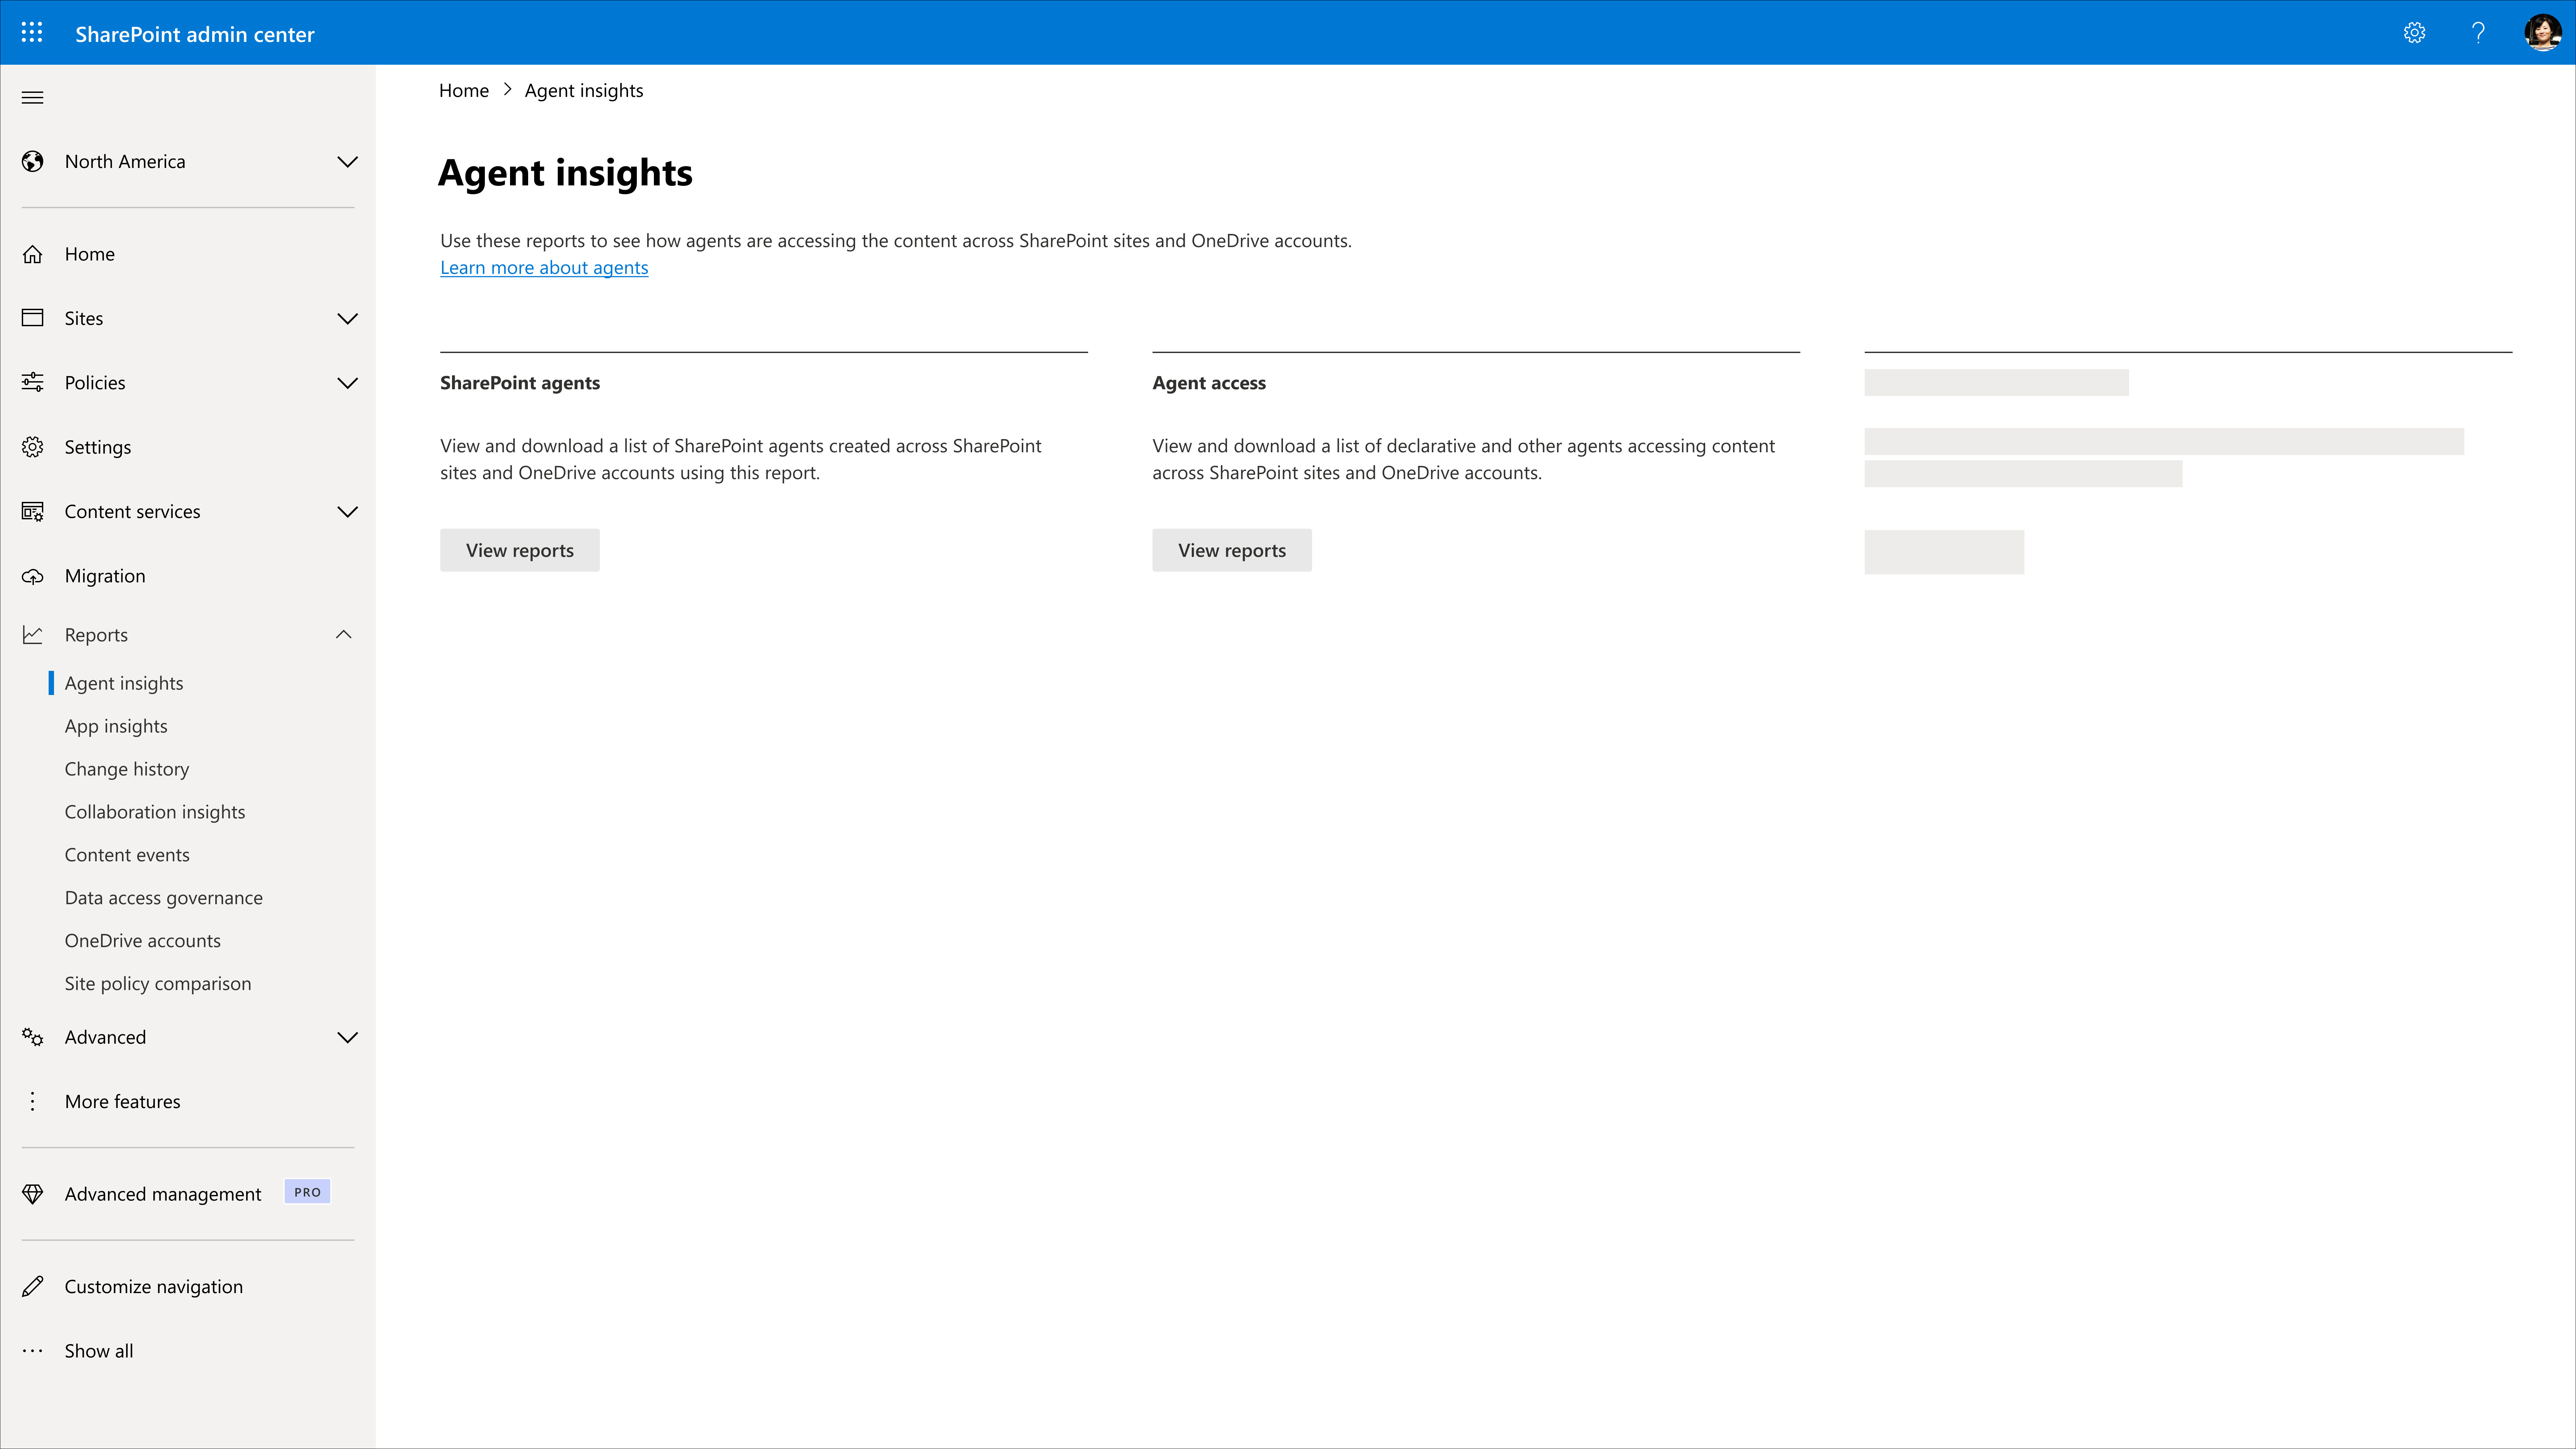
Task: Select Data access governance report
Action: 163,897
